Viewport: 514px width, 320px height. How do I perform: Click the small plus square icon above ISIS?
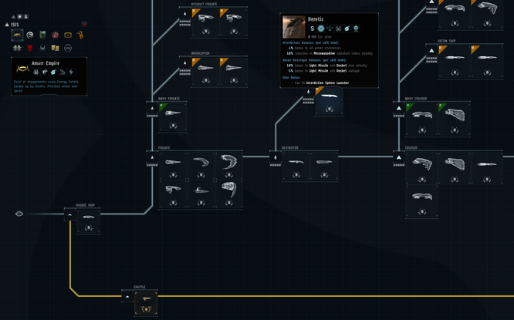coord(19,16)
